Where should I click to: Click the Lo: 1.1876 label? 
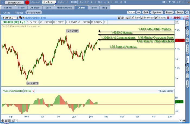coord(32,83)
